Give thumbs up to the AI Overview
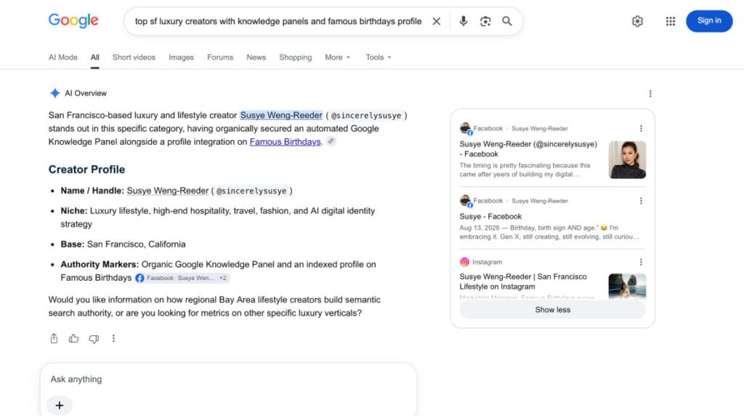744x416 pixels. click(x=74, y=339)
